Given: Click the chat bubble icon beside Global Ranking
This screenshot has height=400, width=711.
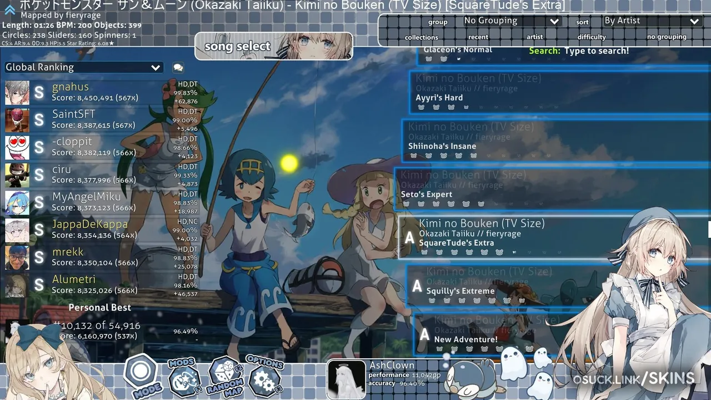Looking at the screenshot, I should [178, 67].
